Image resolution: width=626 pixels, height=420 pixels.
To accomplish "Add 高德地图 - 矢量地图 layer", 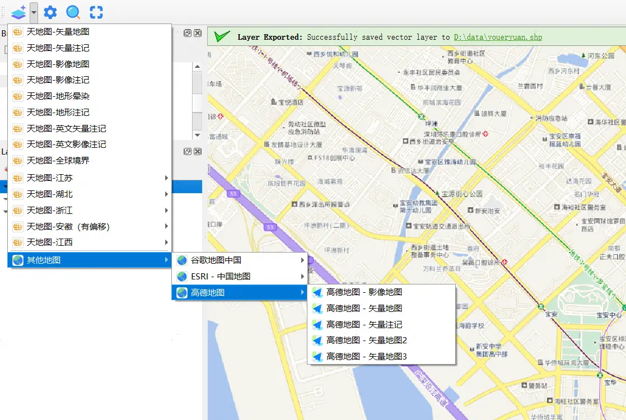I will tap(381, 308).
